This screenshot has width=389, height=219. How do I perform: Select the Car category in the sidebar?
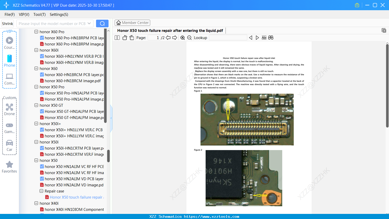coord(9,145)
